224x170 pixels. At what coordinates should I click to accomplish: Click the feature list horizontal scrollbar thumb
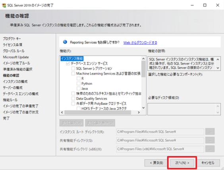(x=98, y=112)
